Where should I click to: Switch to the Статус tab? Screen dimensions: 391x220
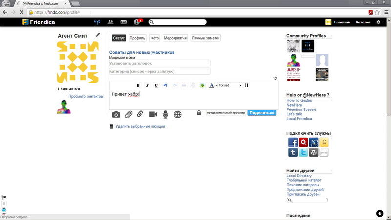point(119,38)
